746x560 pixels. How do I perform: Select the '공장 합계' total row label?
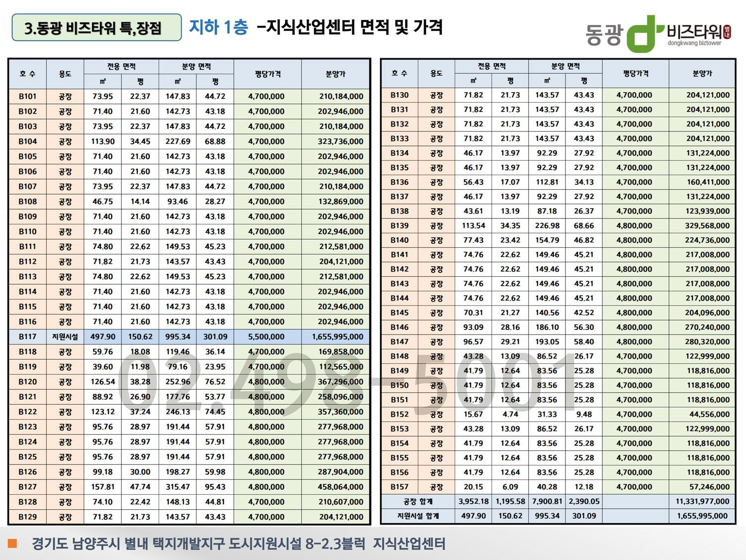click(418, 501)
